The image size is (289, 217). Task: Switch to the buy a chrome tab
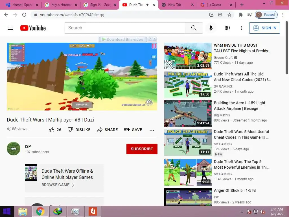[61, 5]
